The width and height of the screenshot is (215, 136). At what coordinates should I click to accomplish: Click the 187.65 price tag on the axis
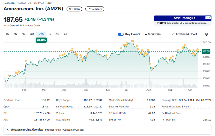[206, 51]
